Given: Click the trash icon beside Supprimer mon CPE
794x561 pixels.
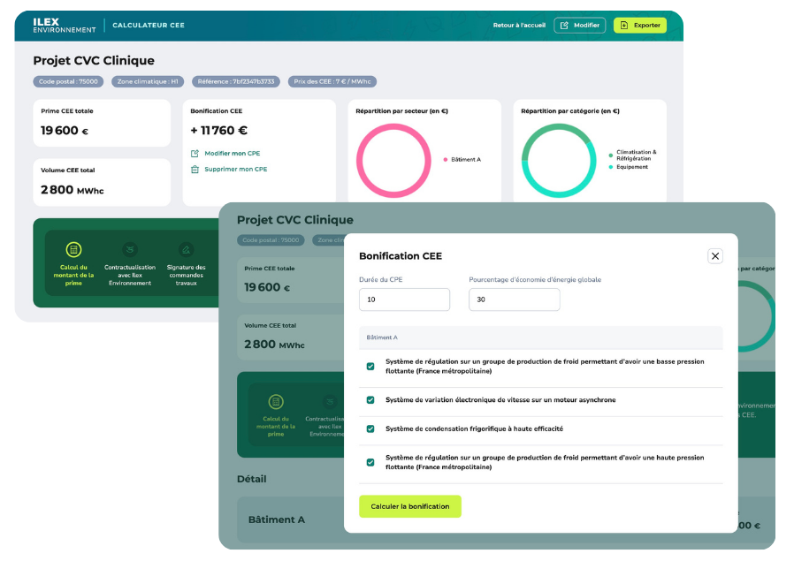Looking at the screenshot, I should 195,169.
